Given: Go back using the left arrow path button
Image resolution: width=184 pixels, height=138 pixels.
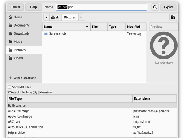Looking at the screenshot, I should [x=47, y=17].
